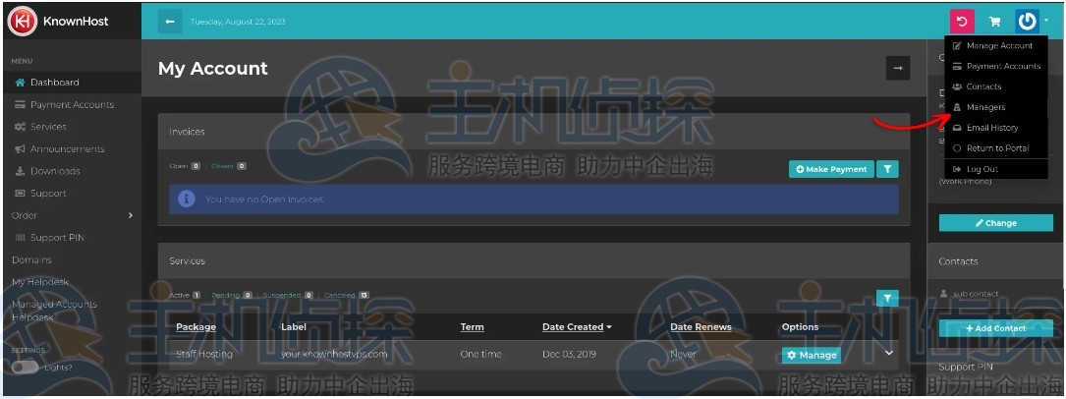Toggle the Lights switch in settings

26,367
